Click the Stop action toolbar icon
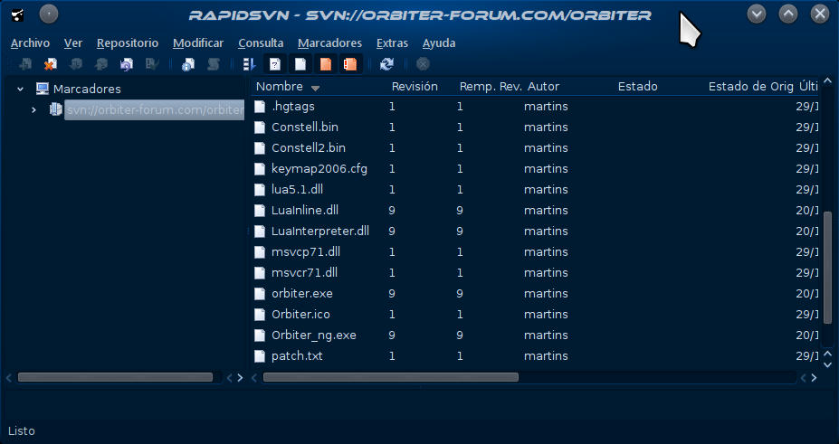 pyautogui.click(x=423, y=64)
